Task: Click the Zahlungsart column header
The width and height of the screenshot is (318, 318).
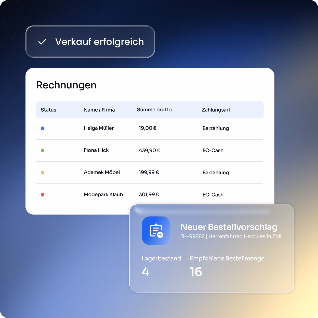Action: (x=216, y=110)
